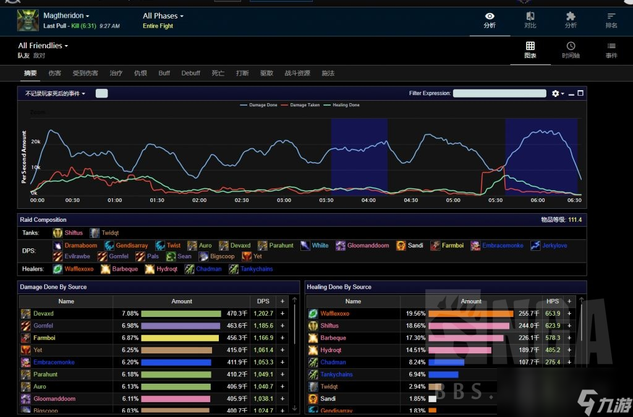Open Gloomanddoom link in damage table

point(54,398)
